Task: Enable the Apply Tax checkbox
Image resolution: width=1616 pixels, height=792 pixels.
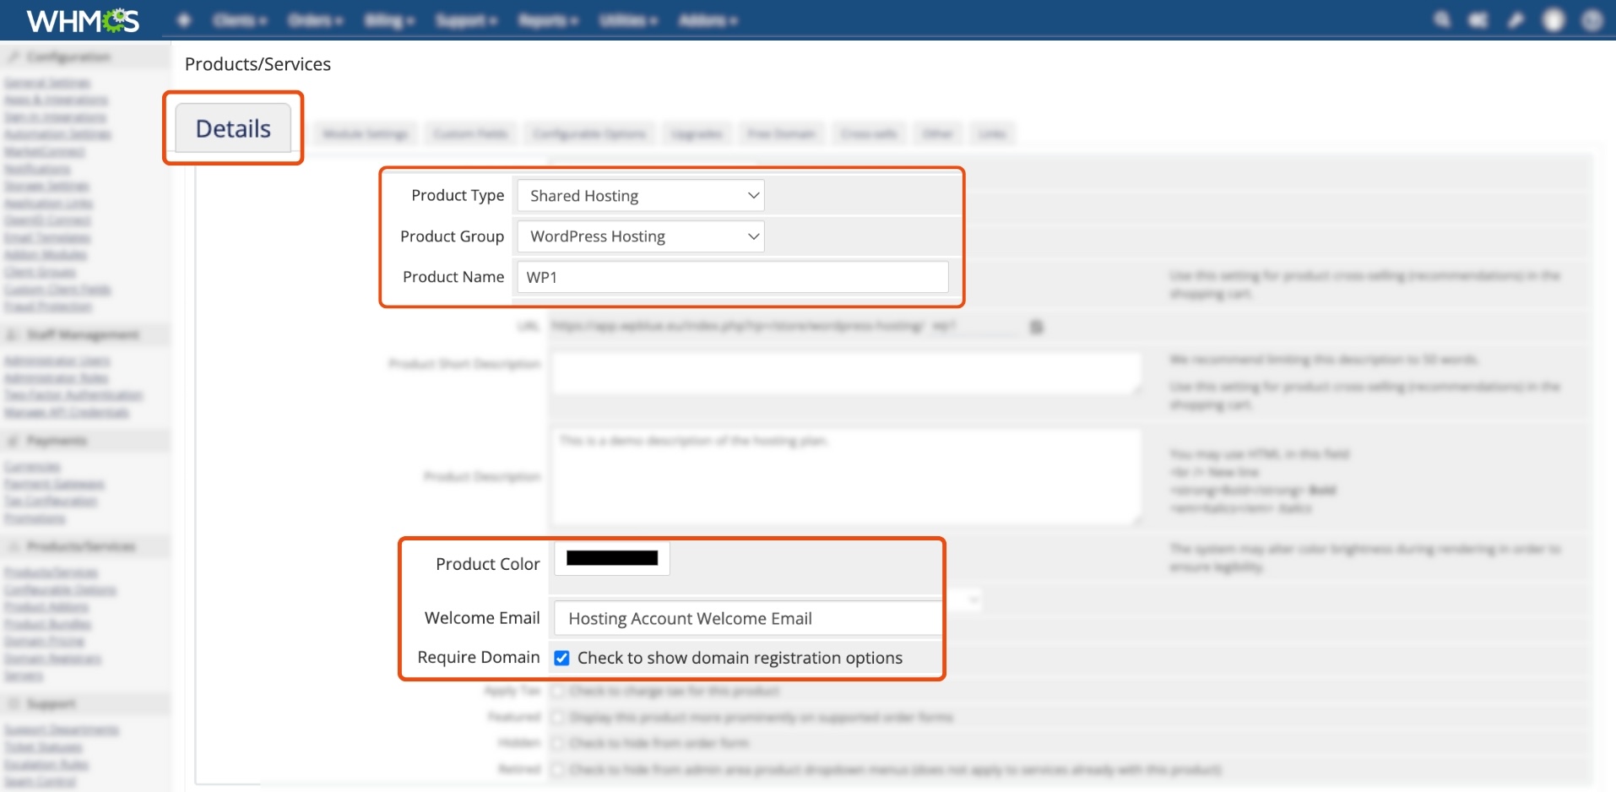Action: point(557,691)
